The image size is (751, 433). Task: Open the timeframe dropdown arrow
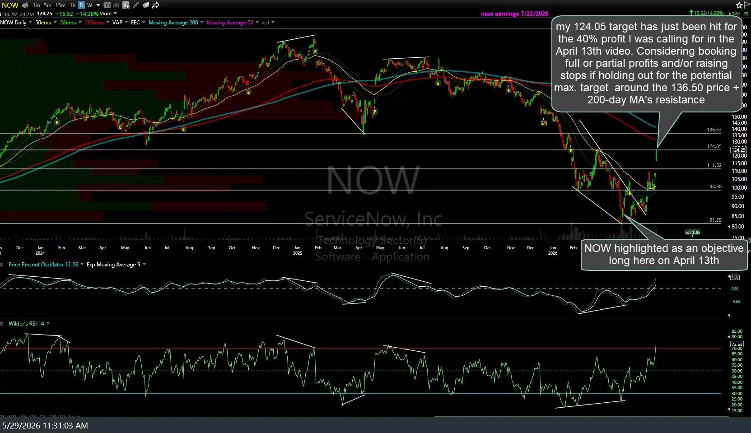98,5
